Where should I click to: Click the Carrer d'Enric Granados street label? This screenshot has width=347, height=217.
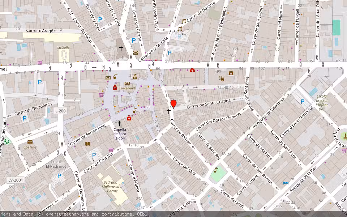pos(297,122)
